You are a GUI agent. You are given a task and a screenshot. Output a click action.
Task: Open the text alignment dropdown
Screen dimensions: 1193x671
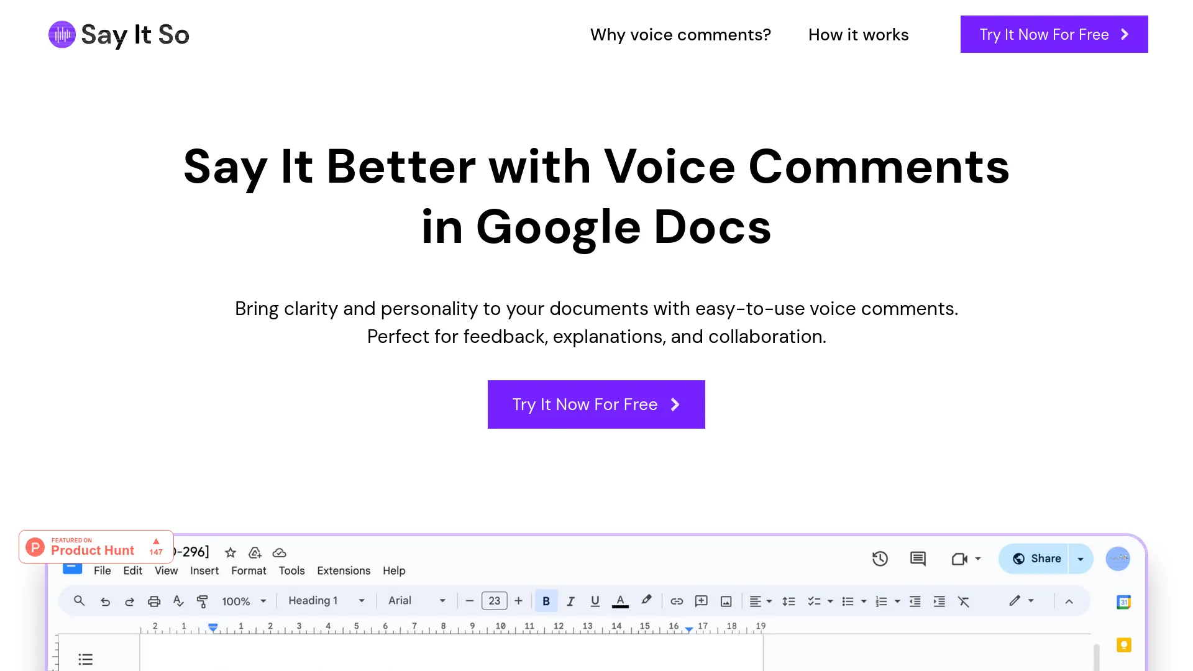tap(761, 601)
